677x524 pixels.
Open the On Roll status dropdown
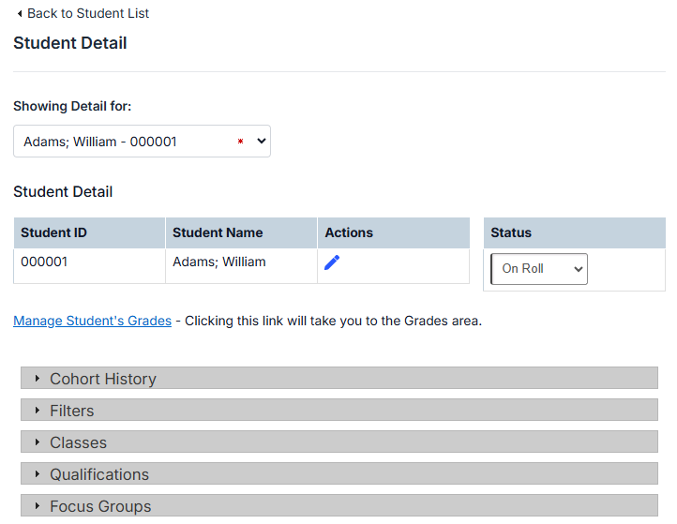[539, 269]
